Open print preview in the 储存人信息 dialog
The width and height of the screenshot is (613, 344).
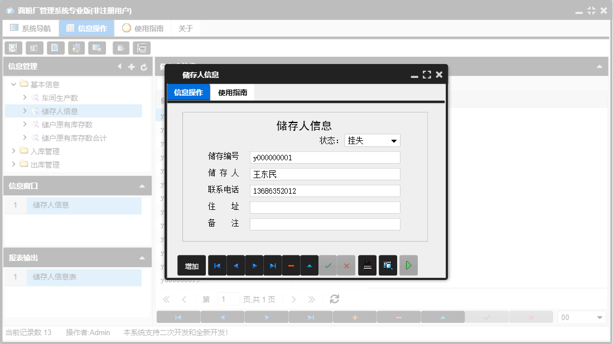[x=388, y=266]
